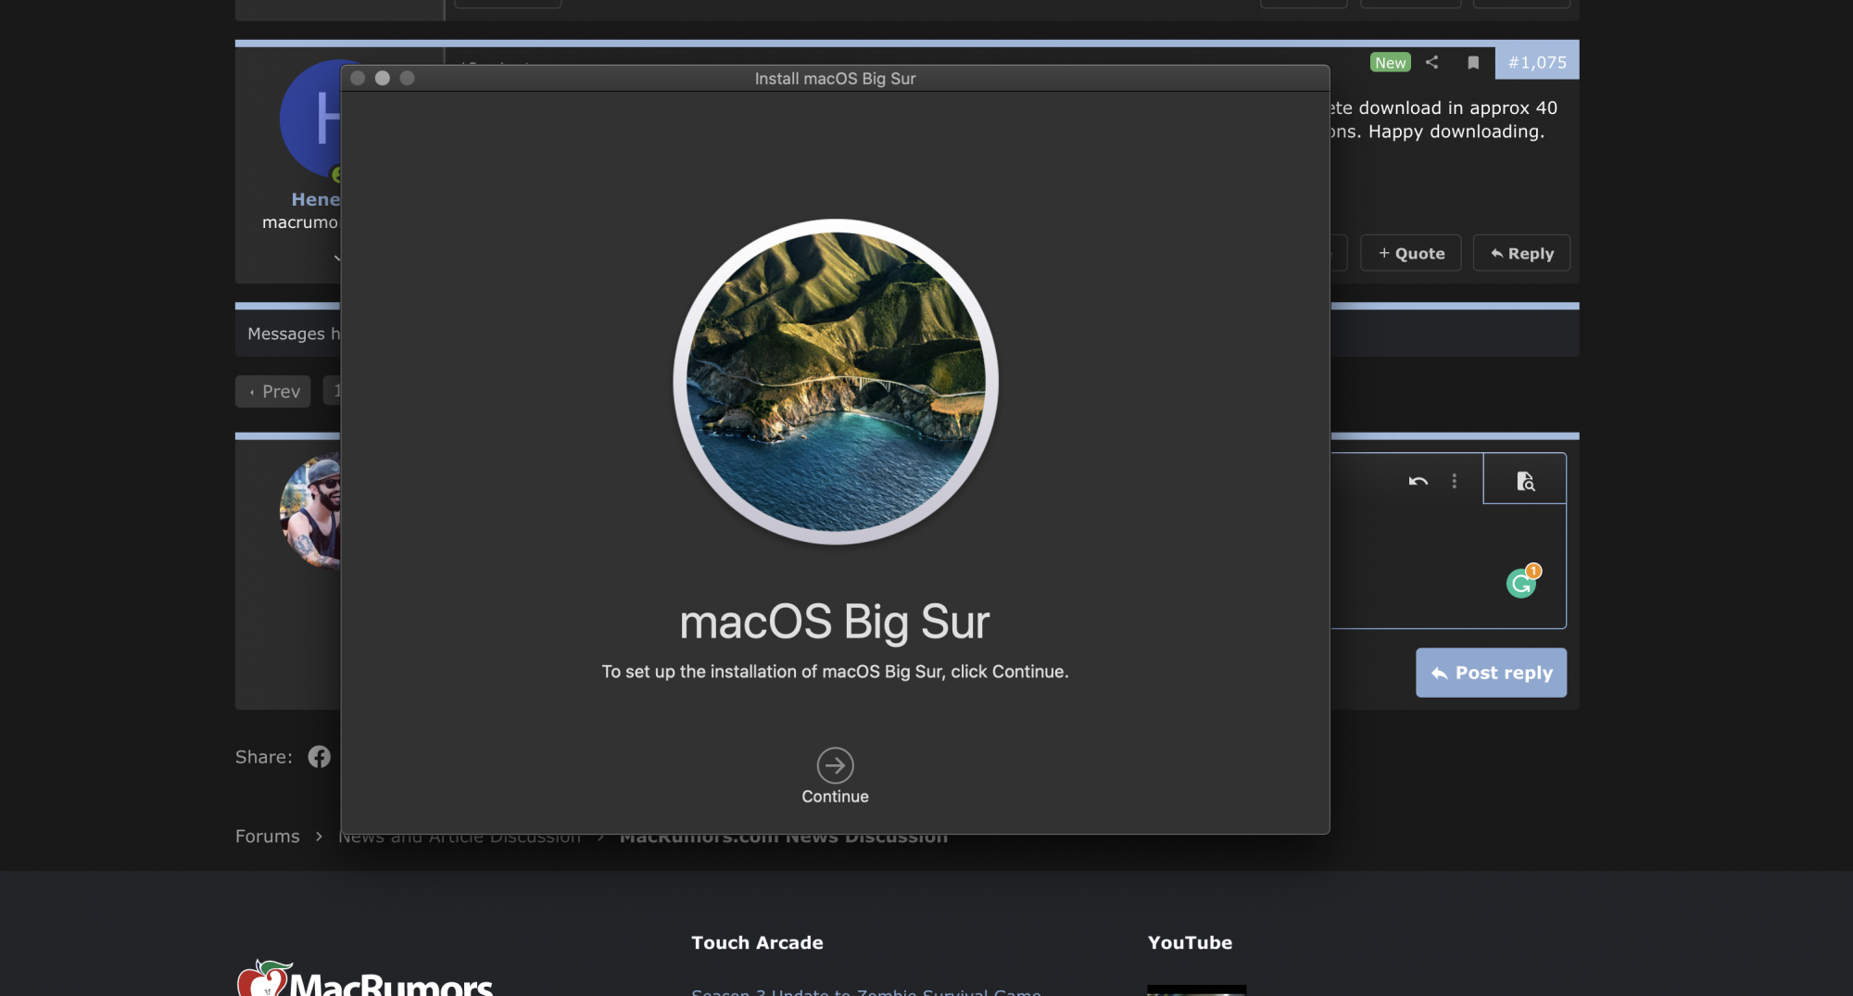Go to the previous page with Prev

[x=273, y=391]
